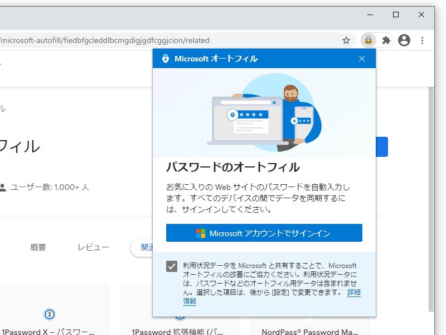The width and height of the screenshot is (446, 335).
Task: Click Microsoft アカウントでサインイン
Action: point(264,233)
